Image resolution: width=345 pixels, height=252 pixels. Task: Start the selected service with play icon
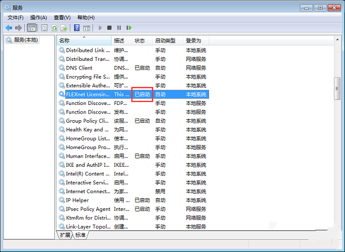coord(100,28)
